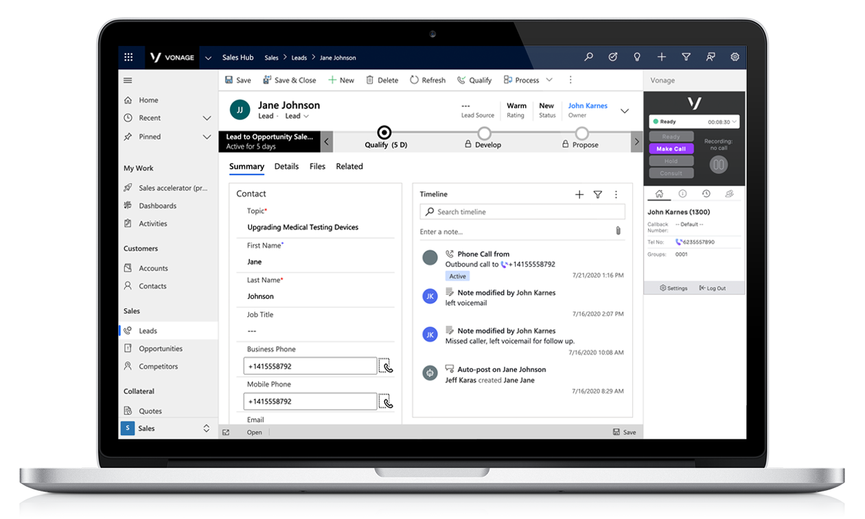
Task: Click Save in the command bar
Action: (x=238, y=80)
